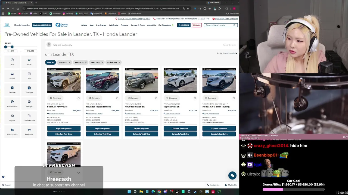
Task: Click the Express Service logo
Action: [x=62, y=25]
